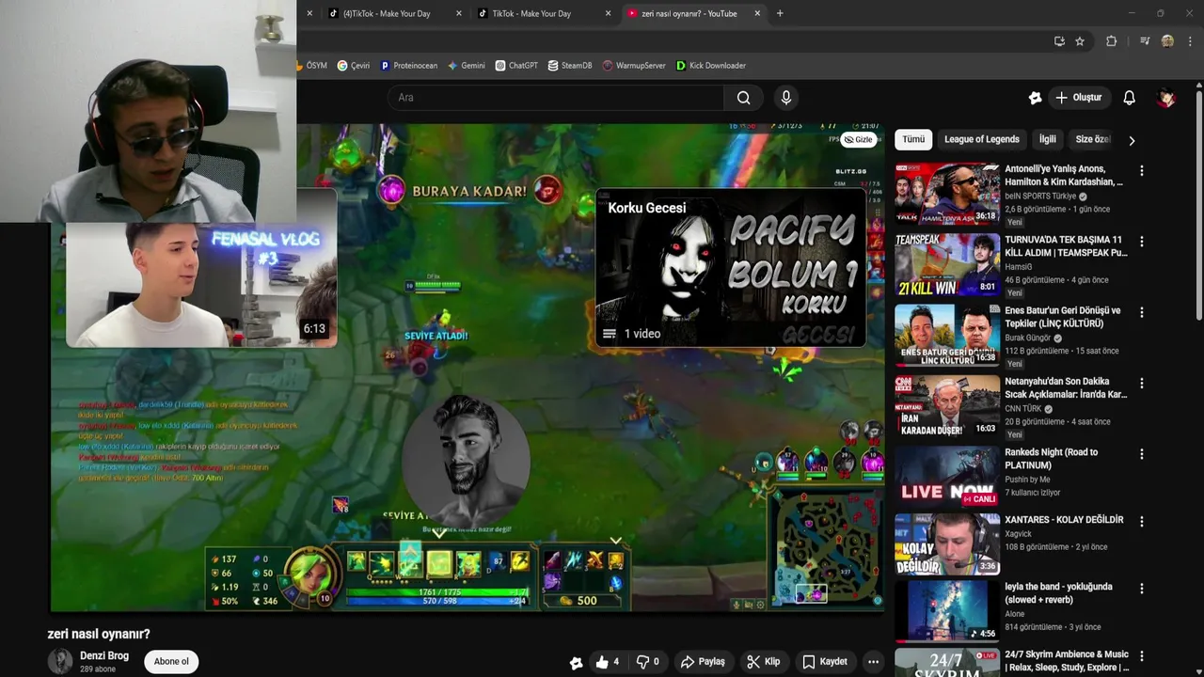
Task: Open the browser profile avatar in toolbar
Action: (x=1167, y=41)
